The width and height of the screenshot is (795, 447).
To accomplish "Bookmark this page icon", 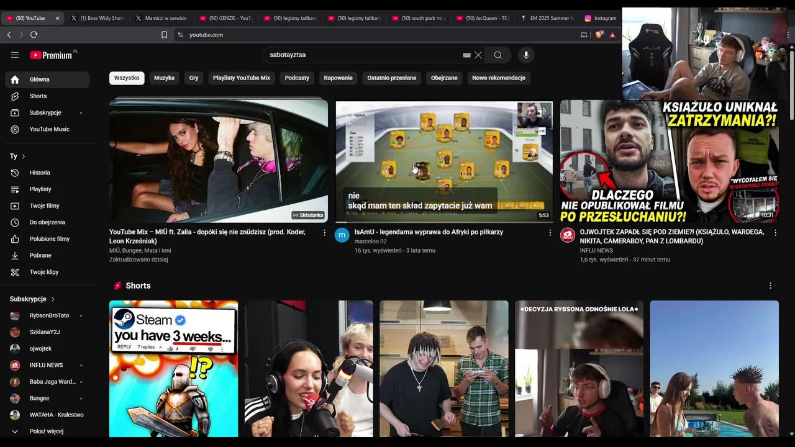I will tap(165, 35).
